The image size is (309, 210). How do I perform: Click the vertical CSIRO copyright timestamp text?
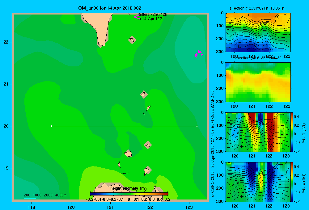coord(213,144)
